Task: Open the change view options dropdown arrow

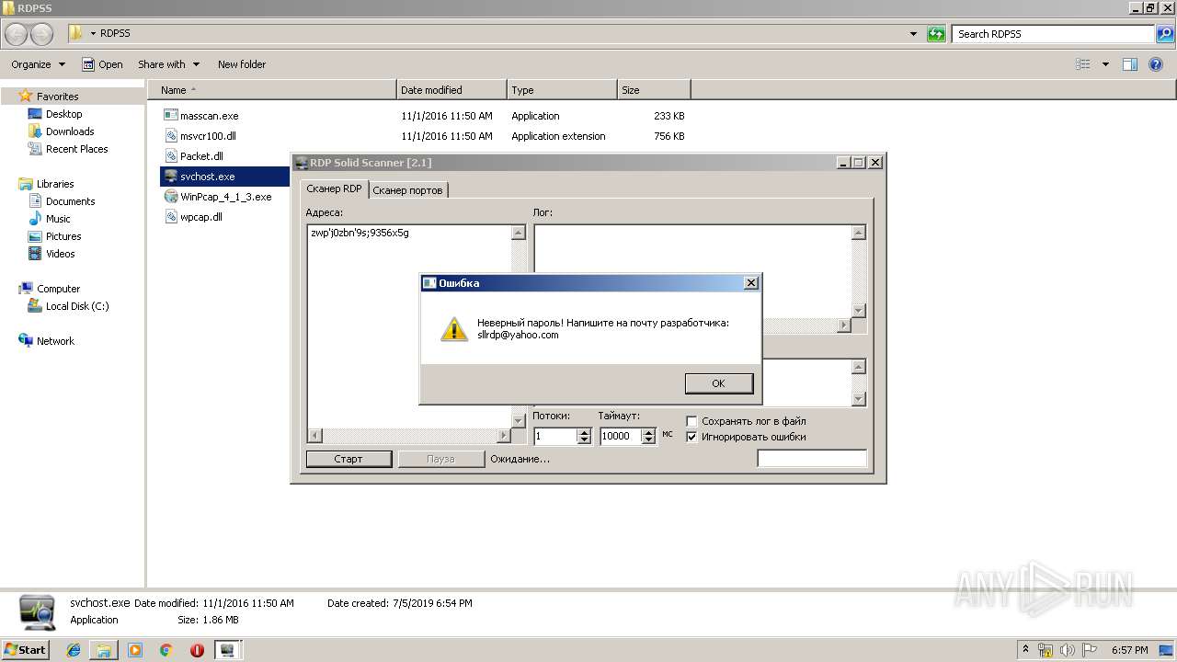Action: [1105, 64]
